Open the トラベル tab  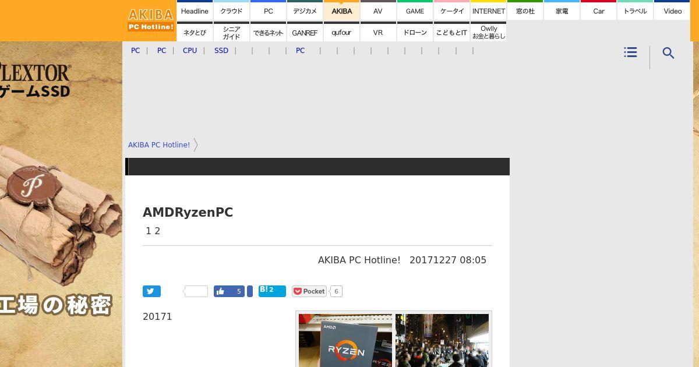click(x=635, y=10)
